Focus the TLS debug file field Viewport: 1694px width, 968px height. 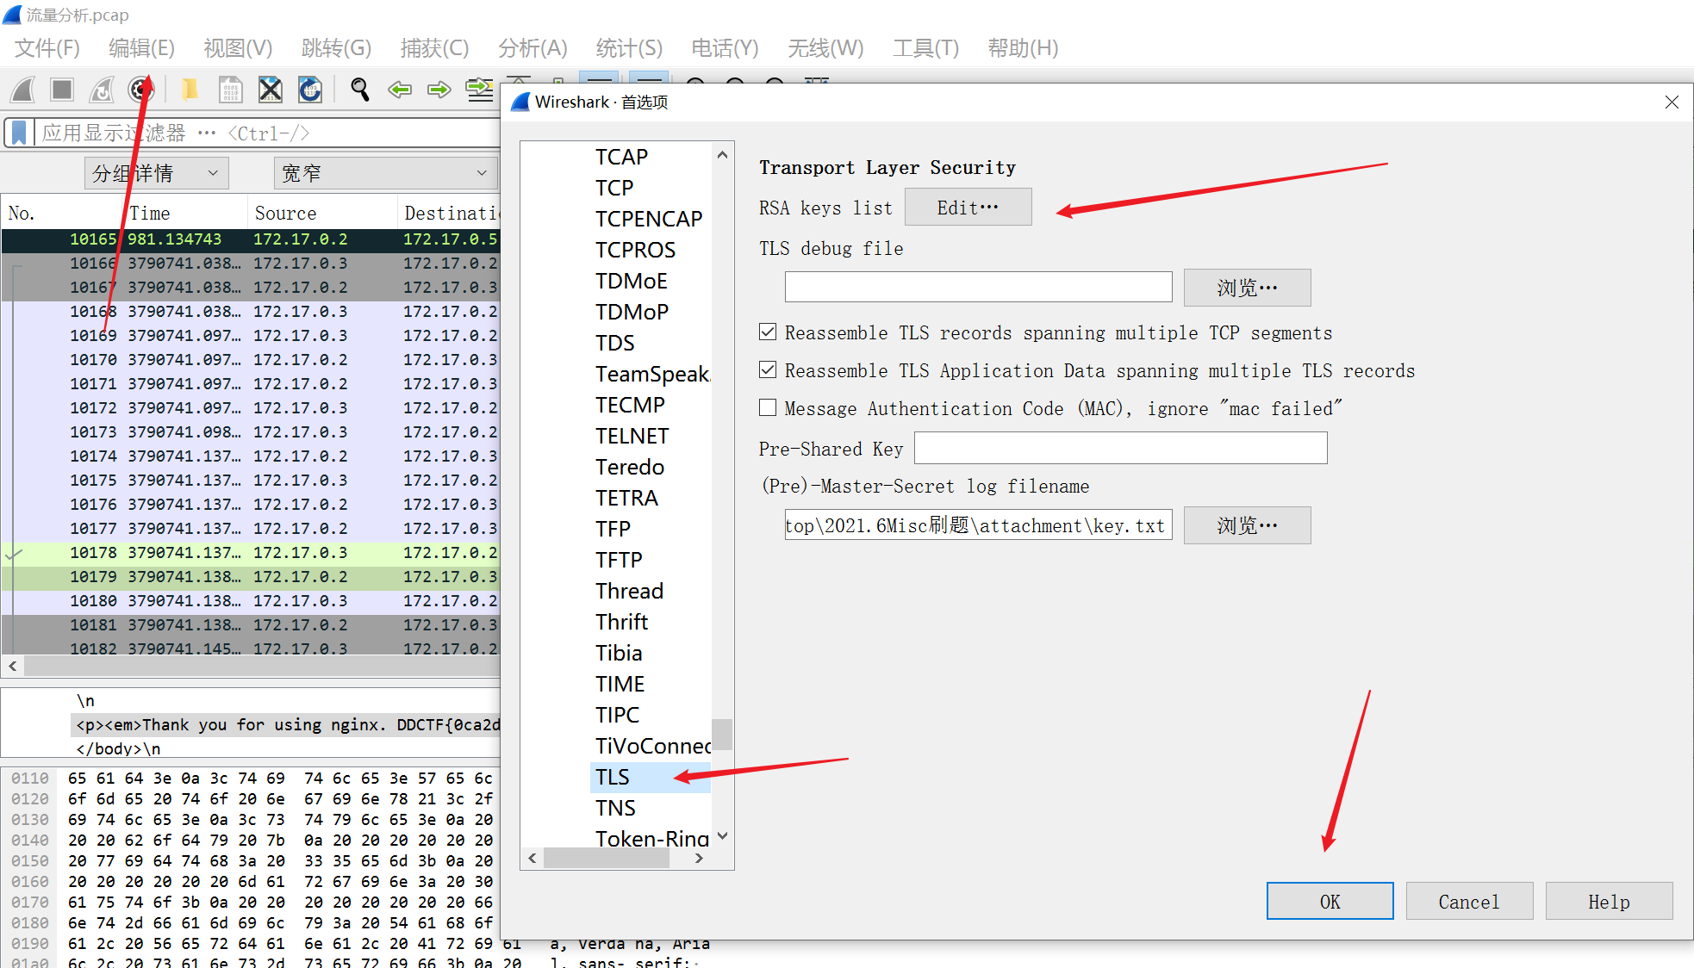click(978, 287)
